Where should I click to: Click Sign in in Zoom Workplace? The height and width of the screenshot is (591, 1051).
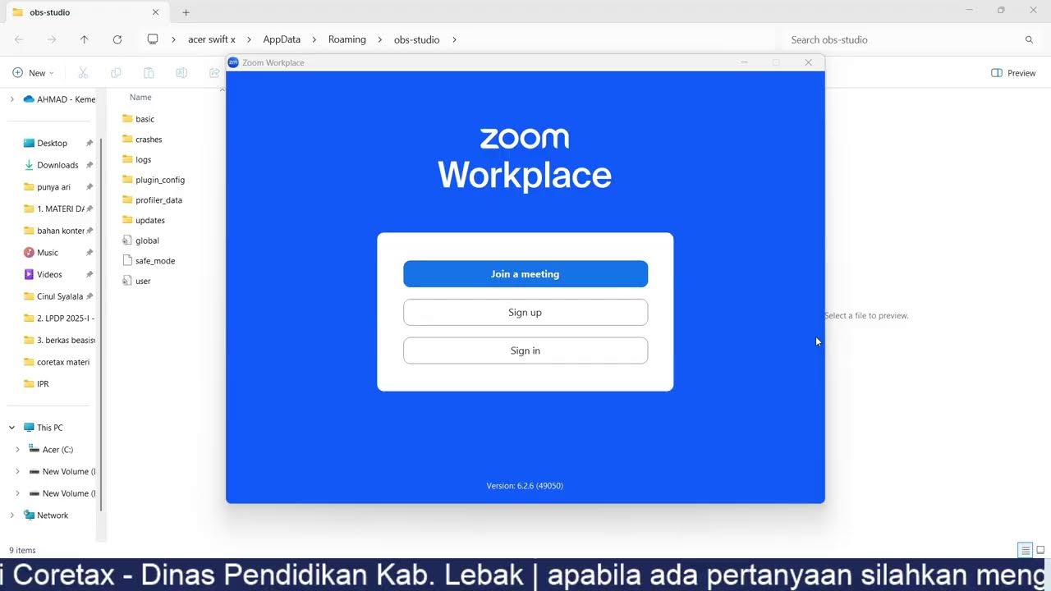click(x=525, y=350)
